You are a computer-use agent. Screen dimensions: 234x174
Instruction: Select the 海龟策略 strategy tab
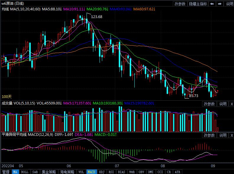coord(67,172)
